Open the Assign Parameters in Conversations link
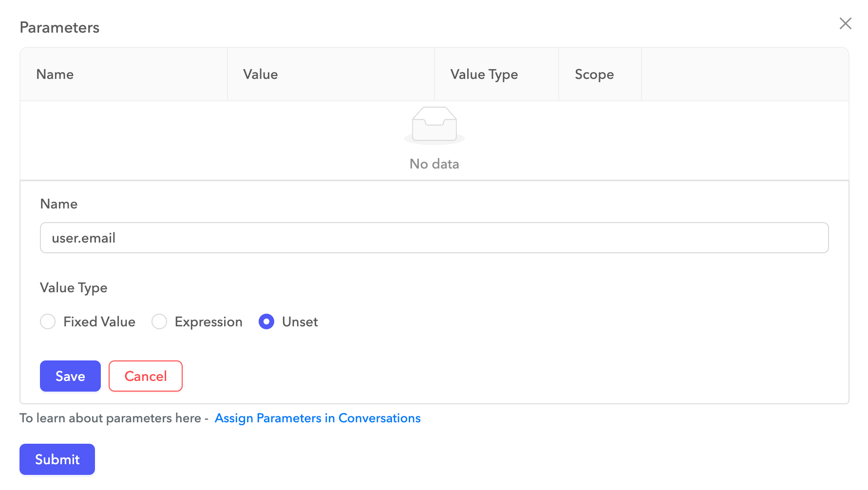 (318, 418)
